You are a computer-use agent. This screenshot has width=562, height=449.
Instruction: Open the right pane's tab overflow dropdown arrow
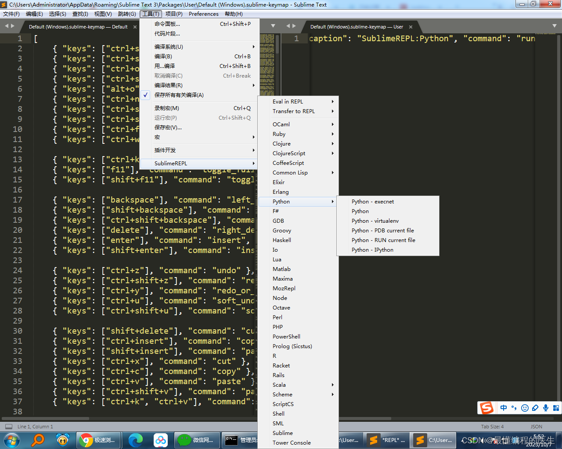[x=554, y=26]
